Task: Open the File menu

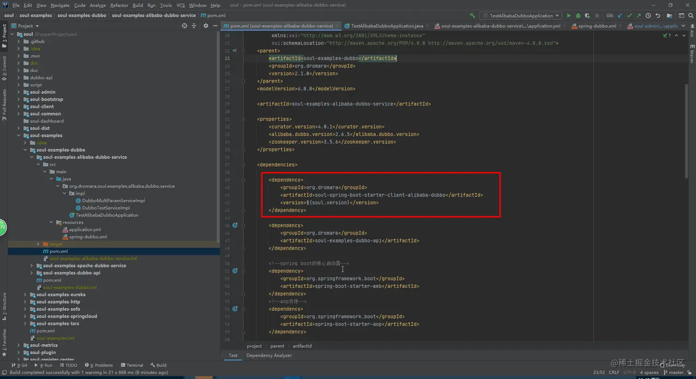Action: click(16, 5)
